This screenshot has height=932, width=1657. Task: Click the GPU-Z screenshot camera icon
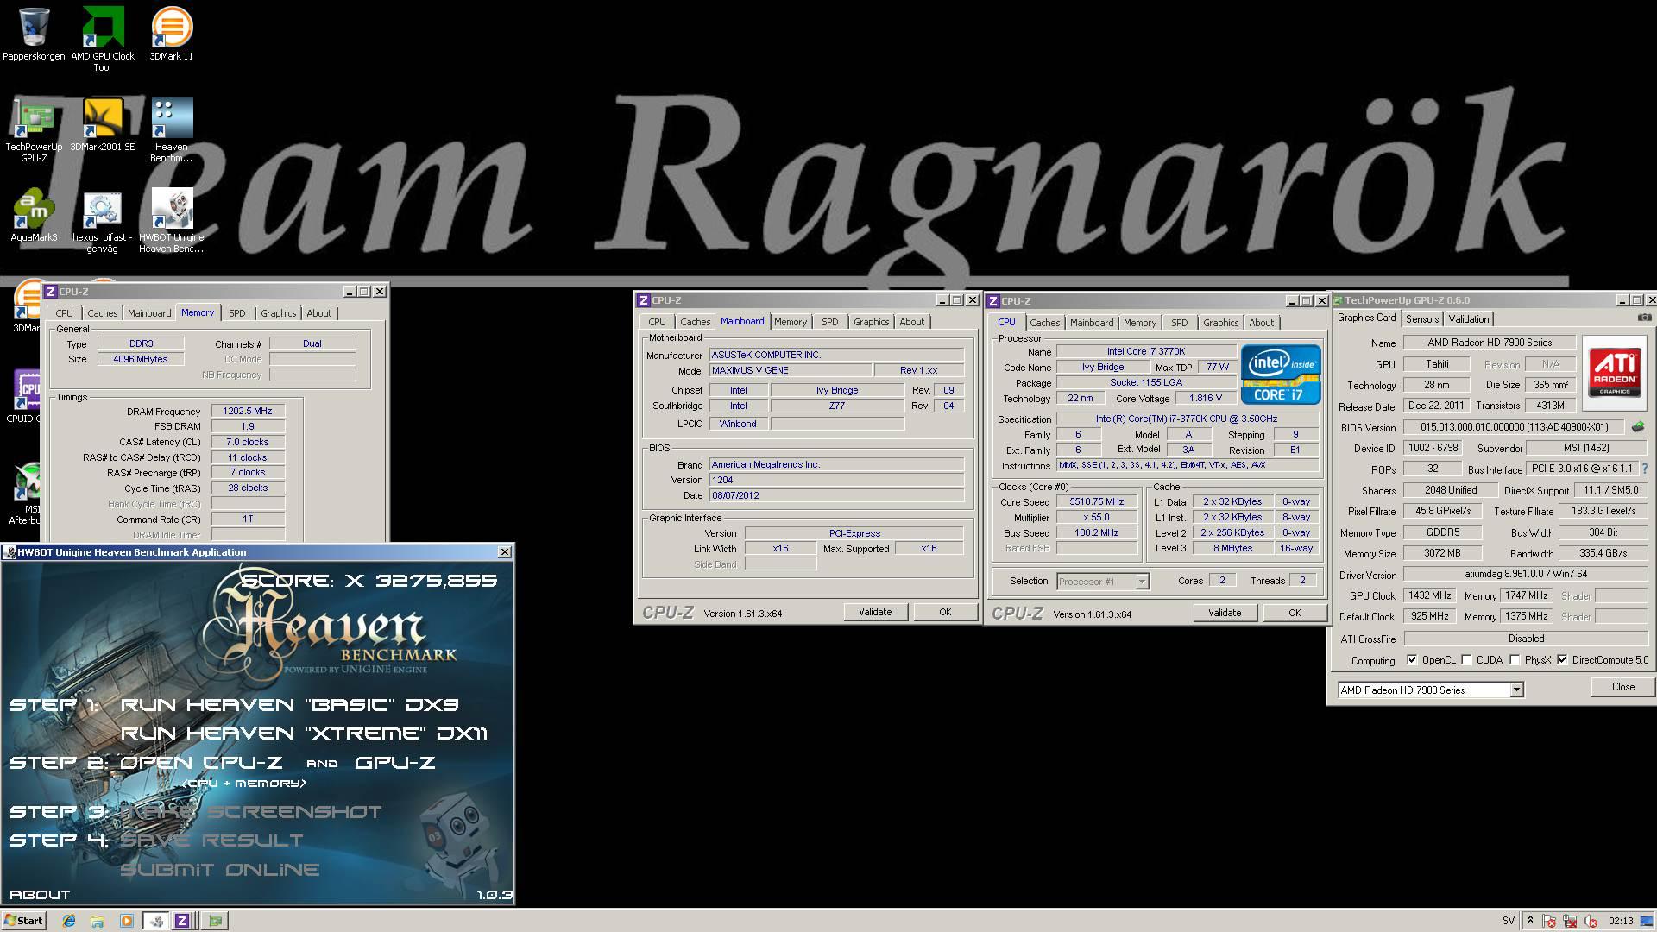point(1644,318)
